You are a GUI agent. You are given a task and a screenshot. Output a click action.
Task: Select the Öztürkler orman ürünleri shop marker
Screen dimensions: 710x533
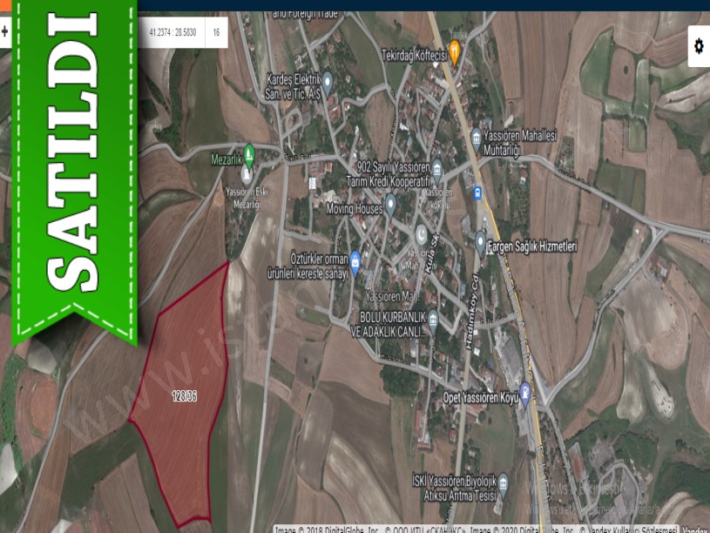(x=355, y=260)
